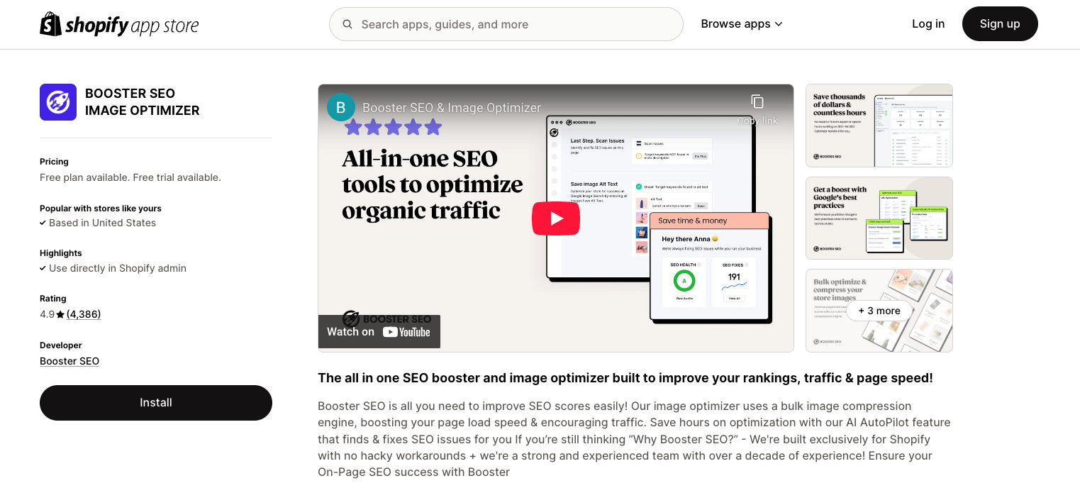The width and height of the screenshot is (1080, 488).
Task: Click the Log in link
Action: [x=928, y=24]
